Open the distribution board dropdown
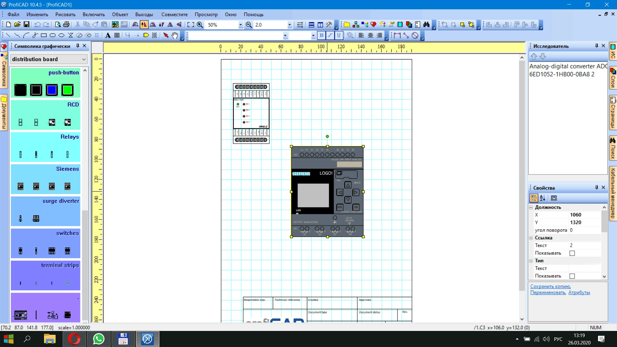 tap(84, 59)
